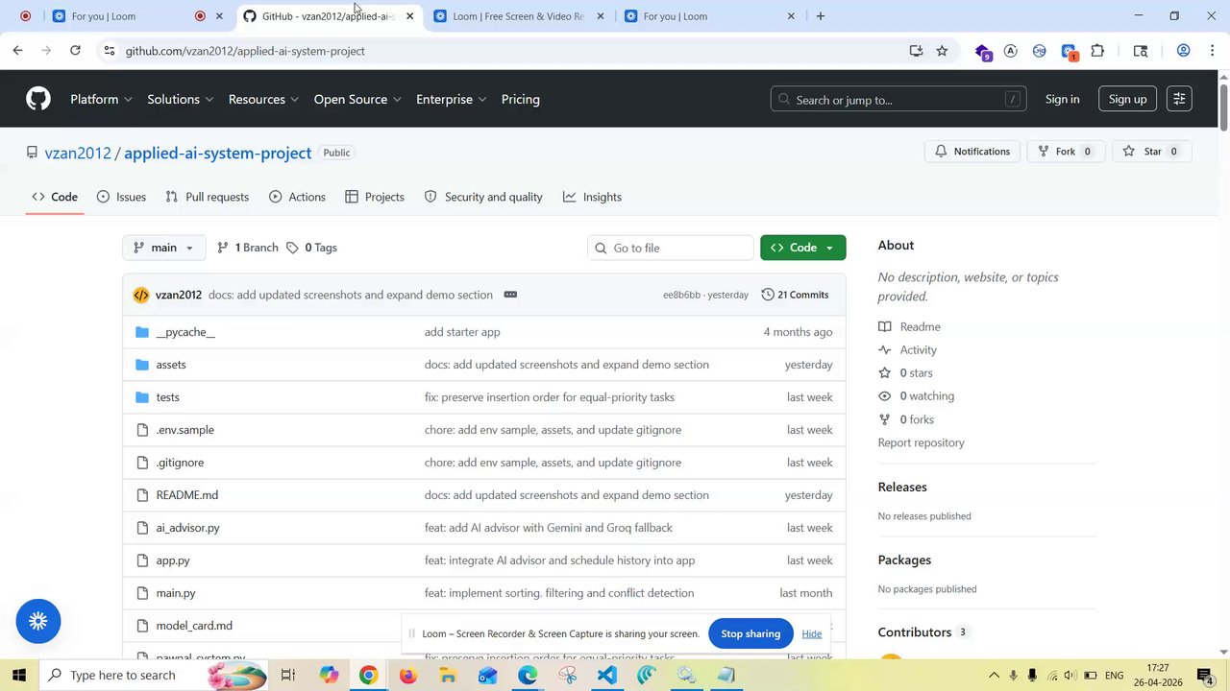Open the tests folder

(x=167, y=397)
